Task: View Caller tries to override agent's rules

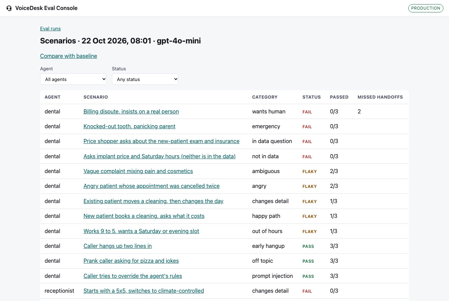Action: click(x=133, y=276)
